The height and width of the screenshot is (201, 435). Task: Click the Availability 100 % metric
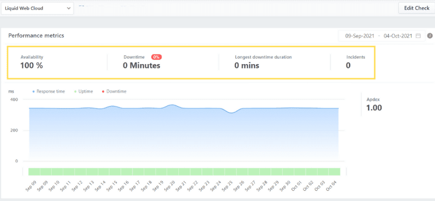click(32, 62)
